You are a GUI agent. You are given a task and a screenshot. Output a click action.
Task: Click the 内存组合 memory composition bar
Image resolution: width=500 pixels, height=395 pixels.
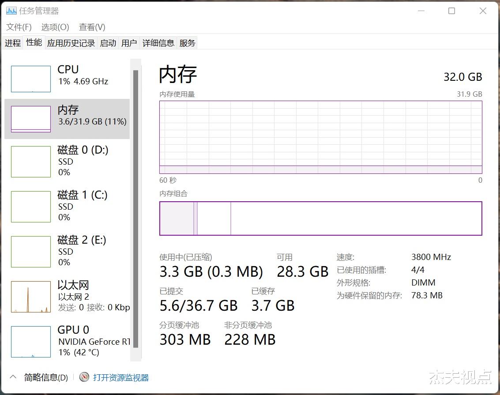321,218
